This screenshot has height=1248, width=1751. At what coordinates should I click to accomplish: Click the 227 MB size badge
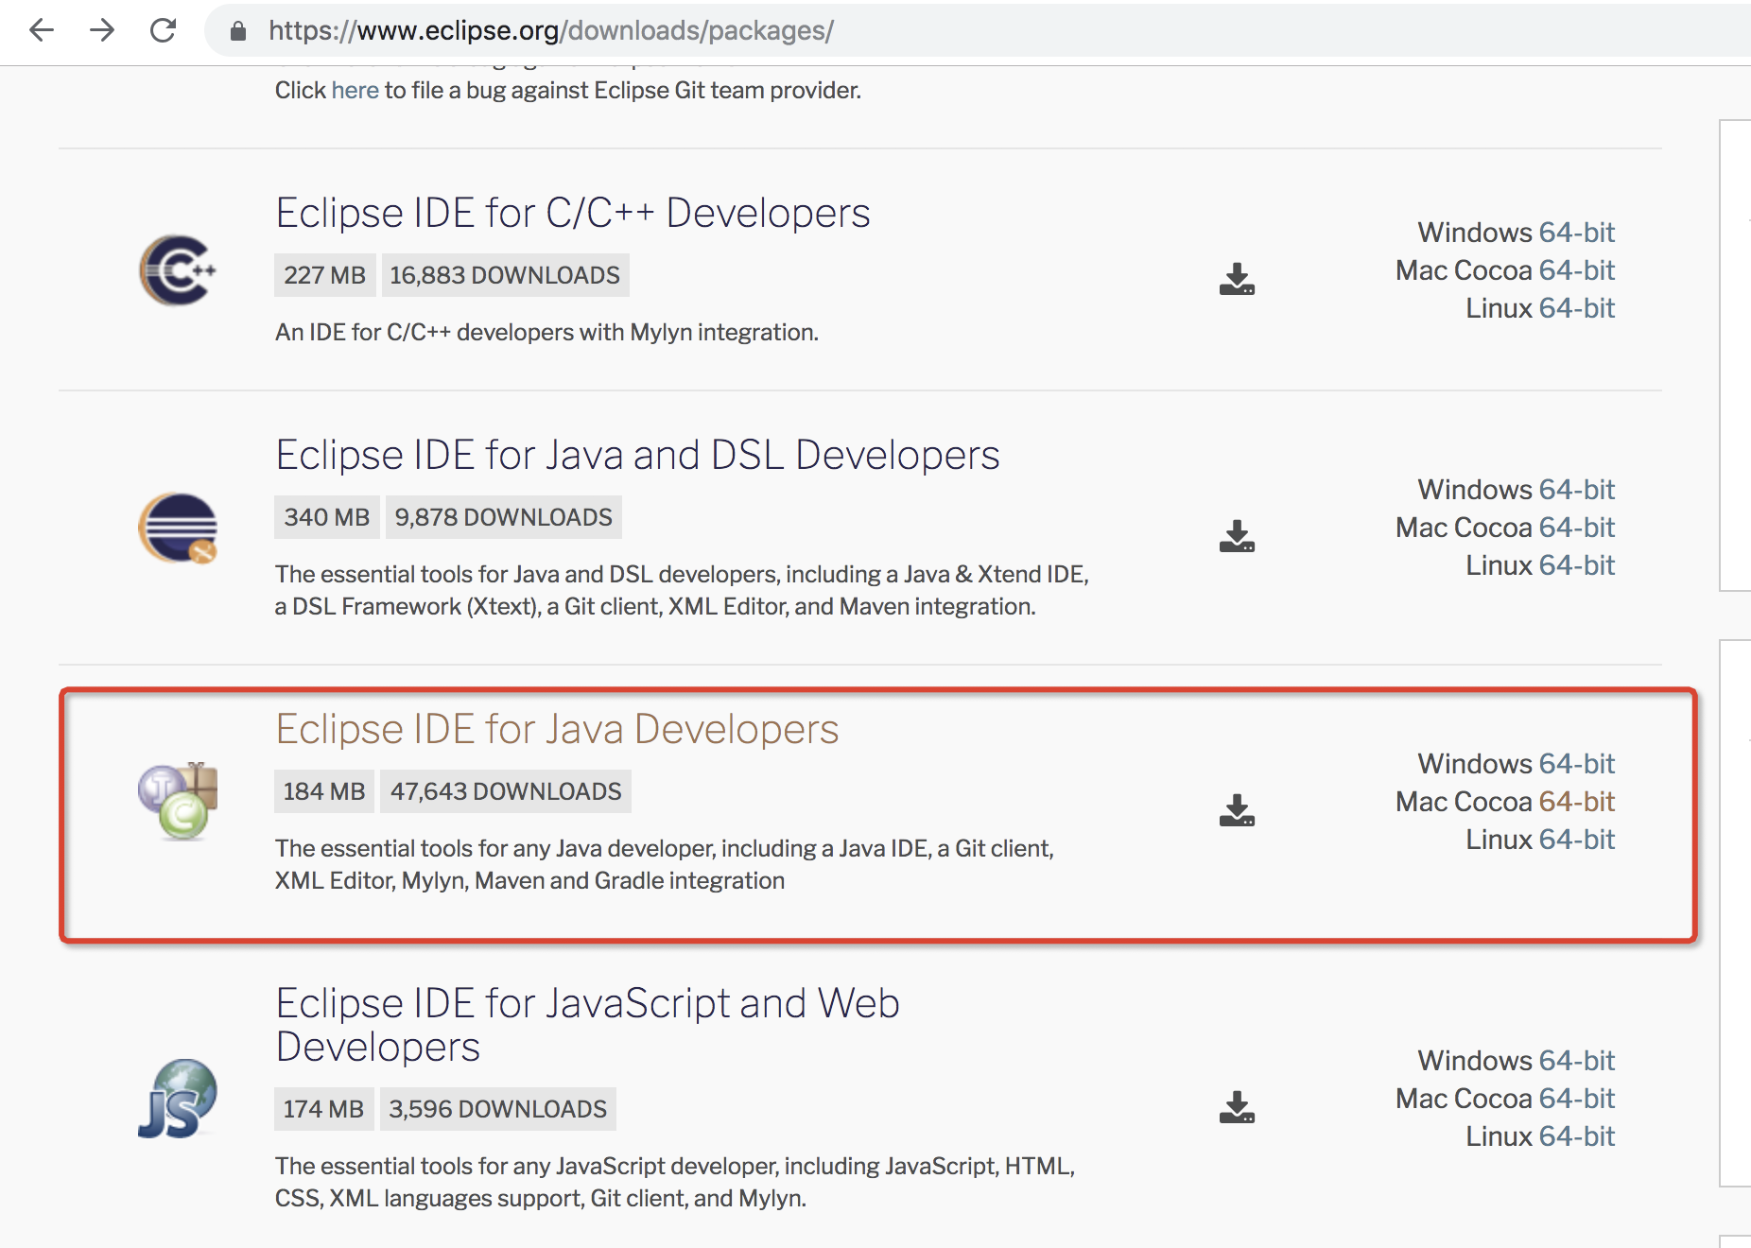(x=324, y=275)
